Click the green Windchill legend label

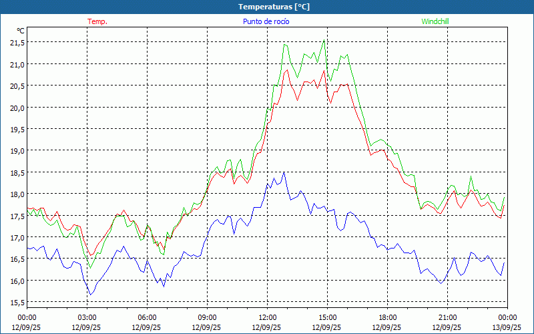pyautogui.click(x=435, y=21)
